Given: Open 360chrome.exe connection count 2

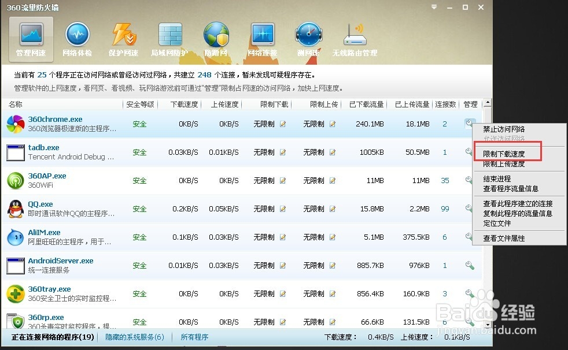Looking at the screenshot, I should click(x=444, y=124).
